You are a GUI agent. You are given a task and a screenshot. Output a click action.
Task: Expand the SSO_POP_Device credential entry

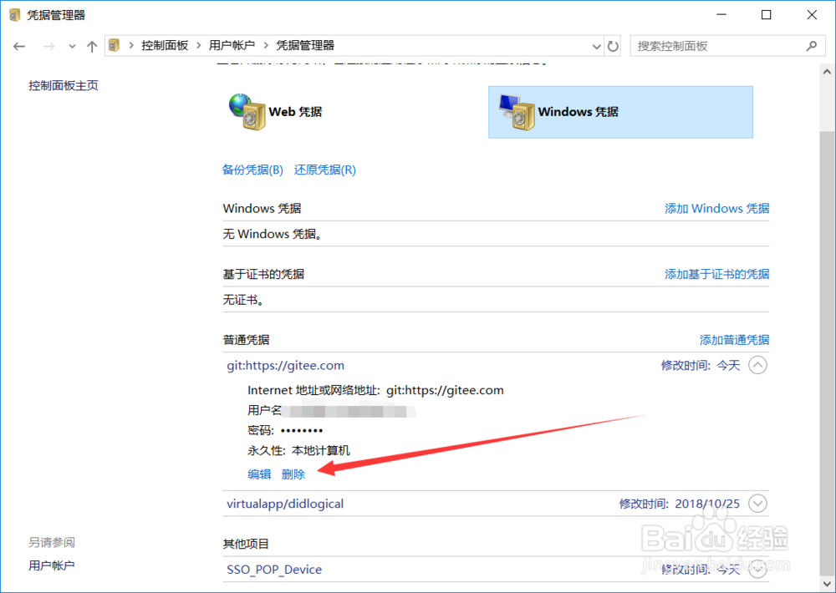(757, 569)
